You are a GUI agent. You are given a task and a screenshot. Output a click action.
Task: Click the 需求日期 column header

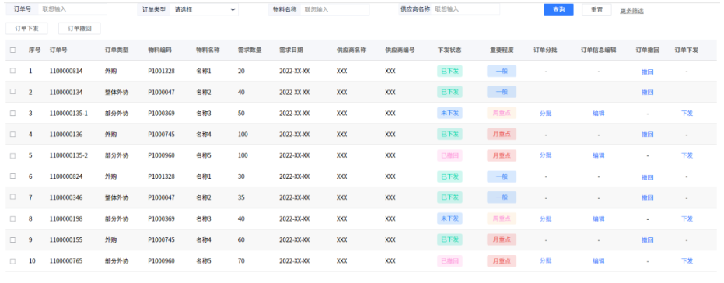[291, 50]
